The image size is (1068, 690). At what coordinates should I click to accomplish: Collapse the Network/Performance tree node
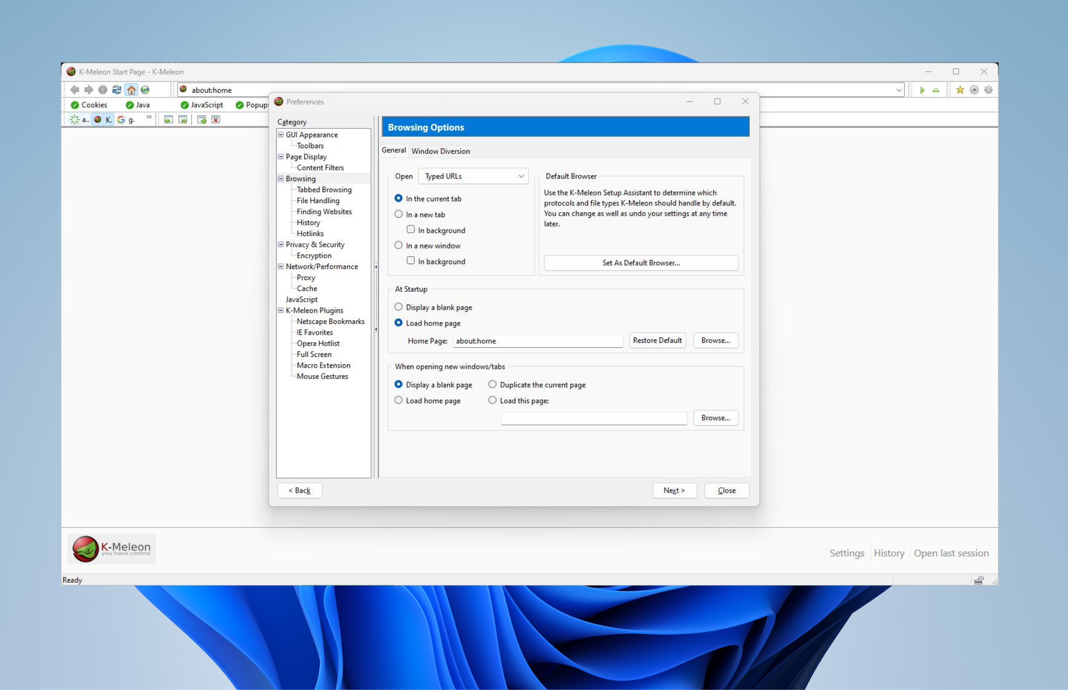pos(280,266)
